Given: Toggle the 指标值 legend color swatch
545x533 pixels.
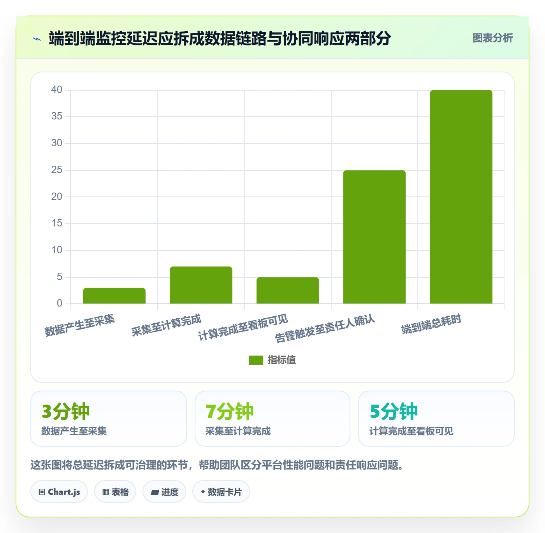Looking at the screenshot, I should click(256, 360).
